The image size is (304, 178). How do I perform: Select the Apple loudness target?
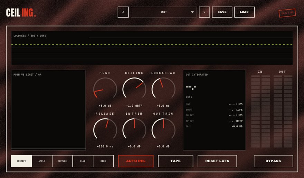[x=42, y=161]
